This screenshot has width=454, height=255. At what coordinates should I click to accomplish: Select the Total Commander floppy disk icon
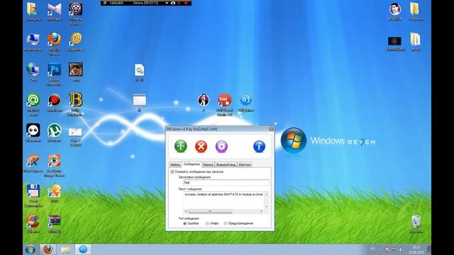point(33,195)
